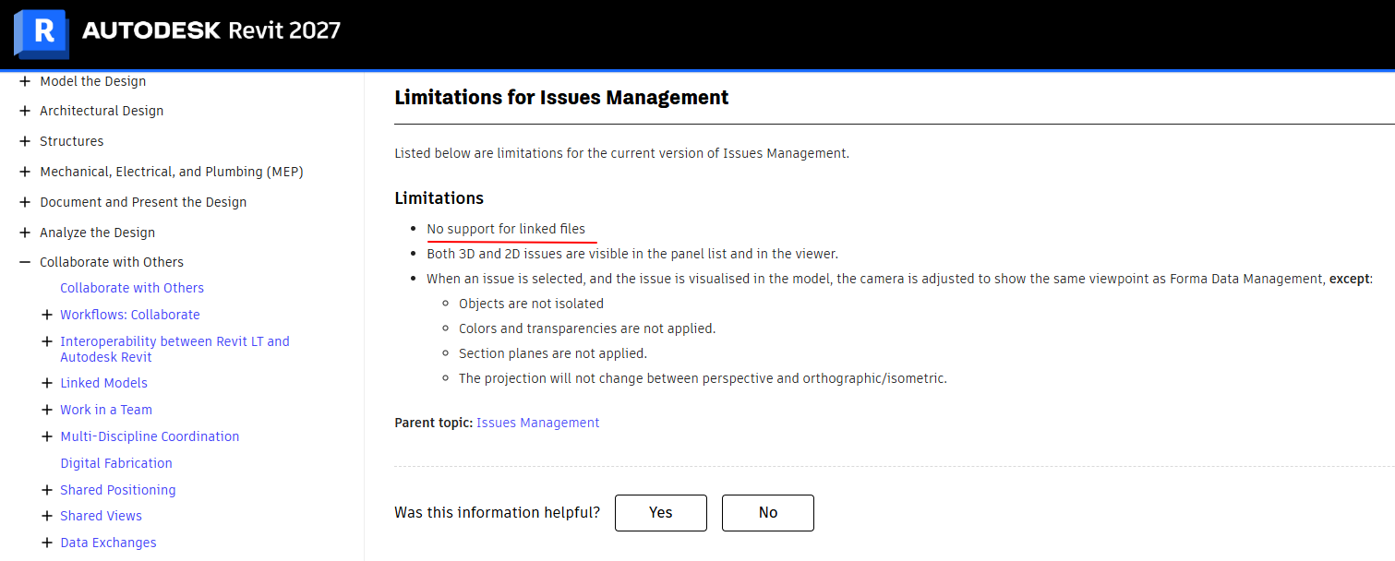Viewport: 1395px width, 561px height.
Task: Expand the Multi-Discipline Coordination node
Action: 47,436
